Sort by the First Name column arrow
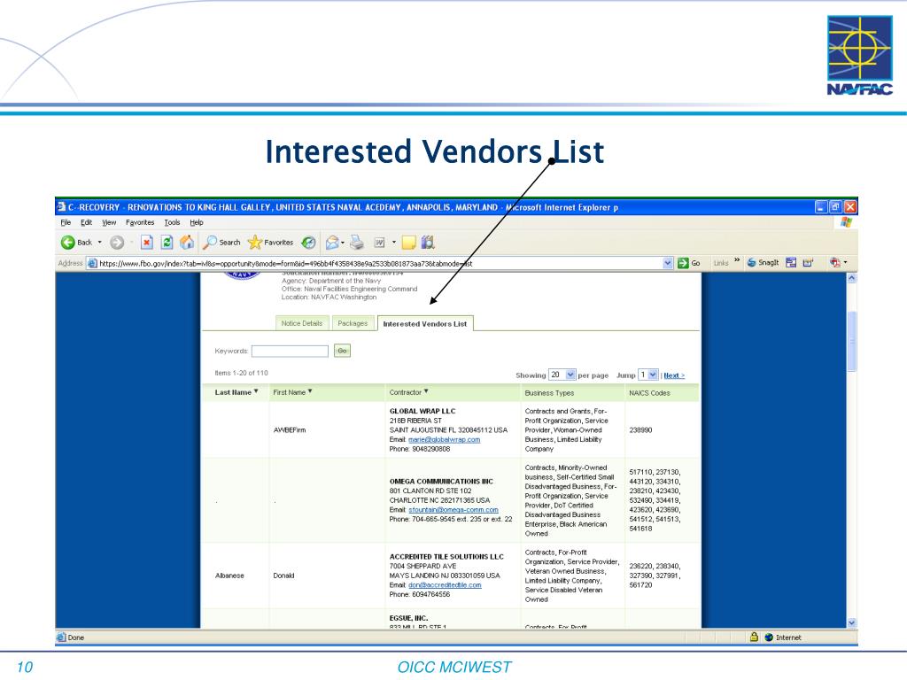 [310, 391]
